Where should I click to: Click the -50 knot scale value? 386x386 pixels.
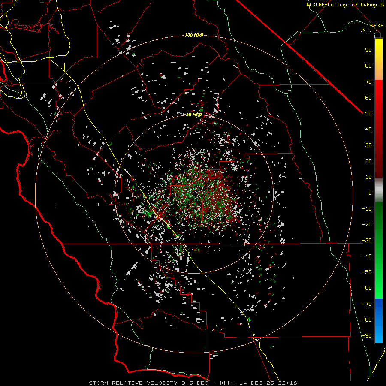point(367,272)
